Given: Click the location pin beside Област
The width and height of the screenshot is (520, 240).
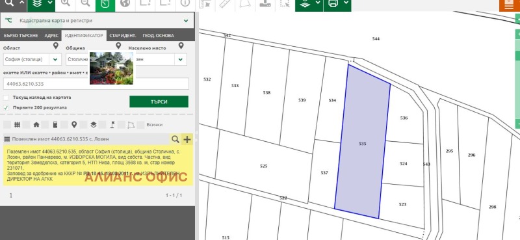Looking at the screenshot, I should click(x=56, y=46).
